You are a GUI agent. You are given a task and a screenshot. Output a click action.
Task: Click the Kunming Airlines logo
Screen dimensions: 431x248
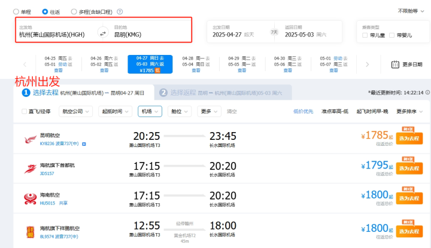[31, 139]
